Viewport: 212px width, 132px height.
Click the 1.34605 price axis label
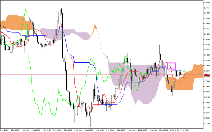[207, 18]
